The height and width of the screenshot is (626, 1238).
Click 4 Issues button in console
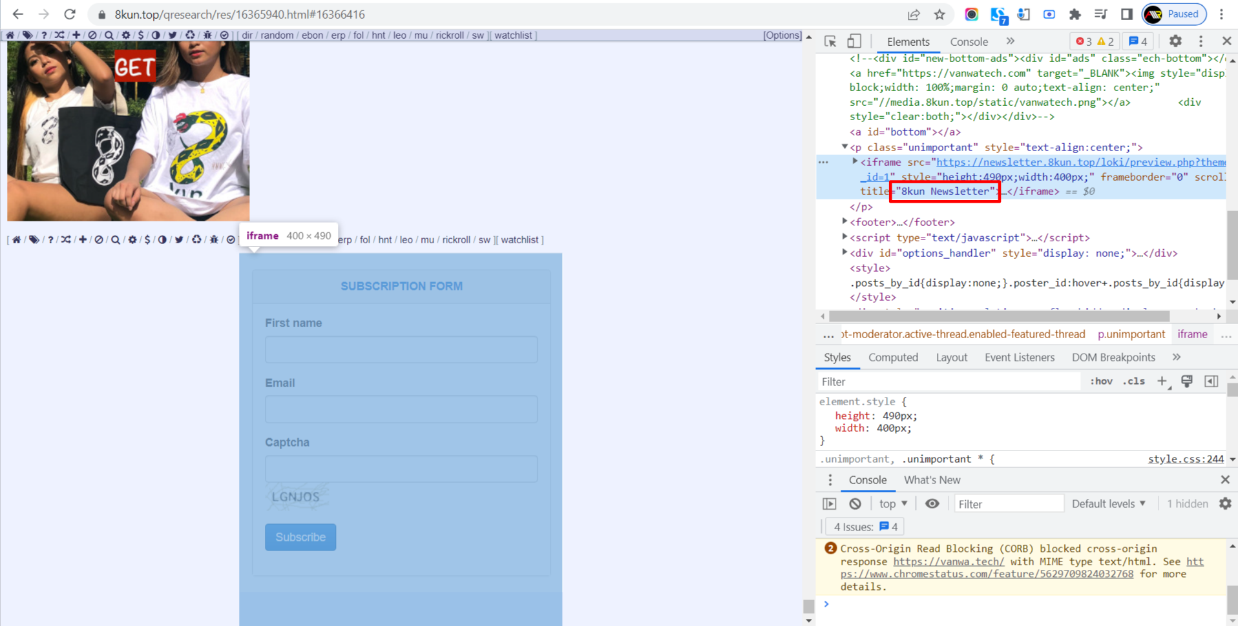tap(865, 527)
